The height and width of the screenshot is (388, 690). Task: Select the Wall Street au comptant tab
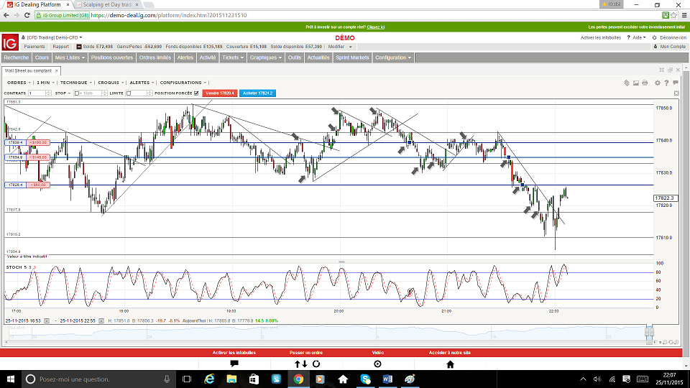27,70
